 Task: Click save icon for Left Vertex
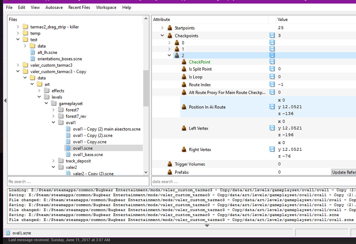[272, 128]
